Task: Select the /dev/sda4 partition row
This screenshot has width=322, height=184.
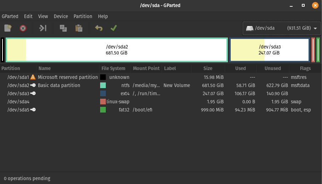Action: pos(161,102)
